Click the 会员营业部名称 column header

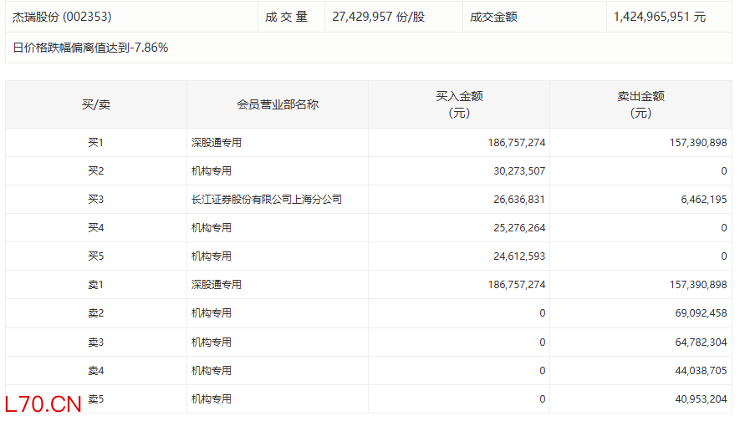click(277, 104)
